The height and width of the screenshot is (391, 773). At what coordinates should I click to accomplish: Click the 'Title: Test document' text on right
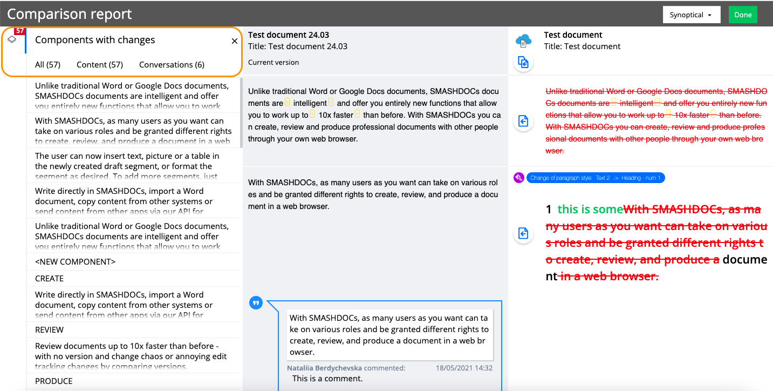(582, 46)
